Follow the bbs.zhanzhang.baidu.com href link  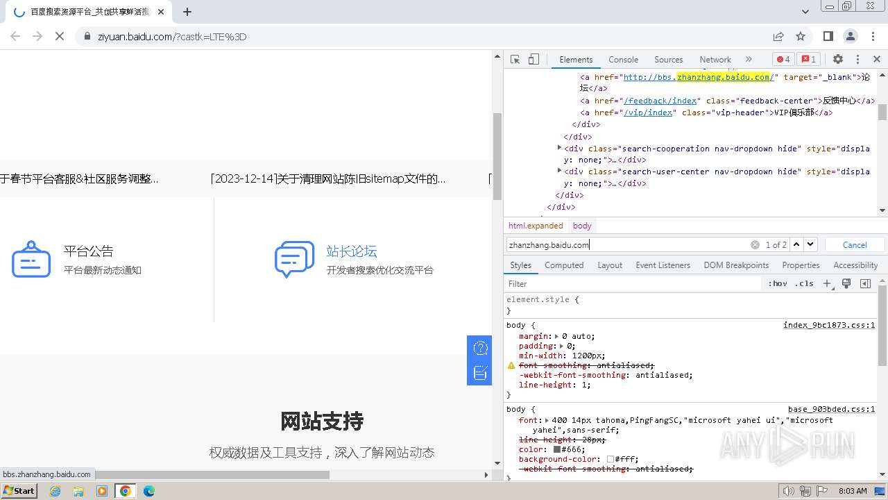(x=699, y=77)
